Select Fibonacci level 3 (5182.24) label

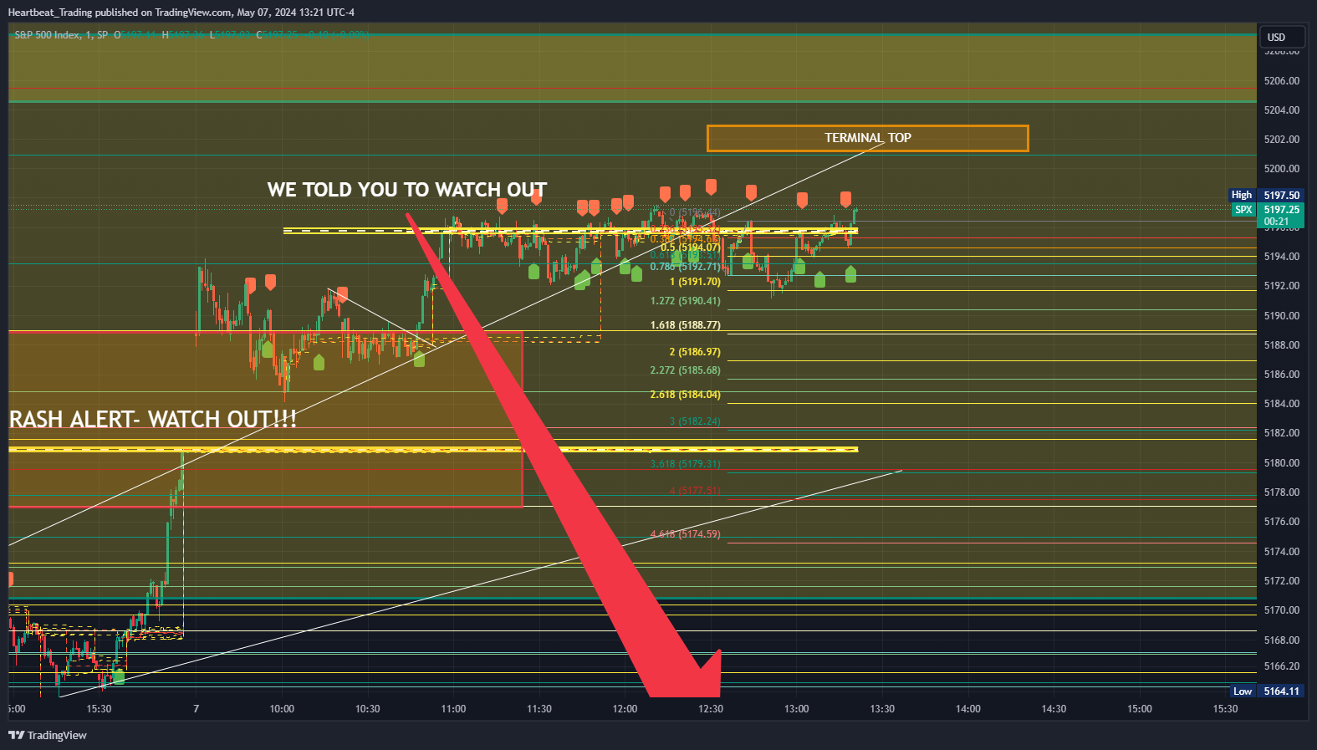695,421
